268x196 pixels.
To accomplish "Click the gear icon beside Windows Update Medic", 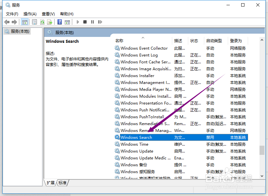I will [x=117, y=158].
